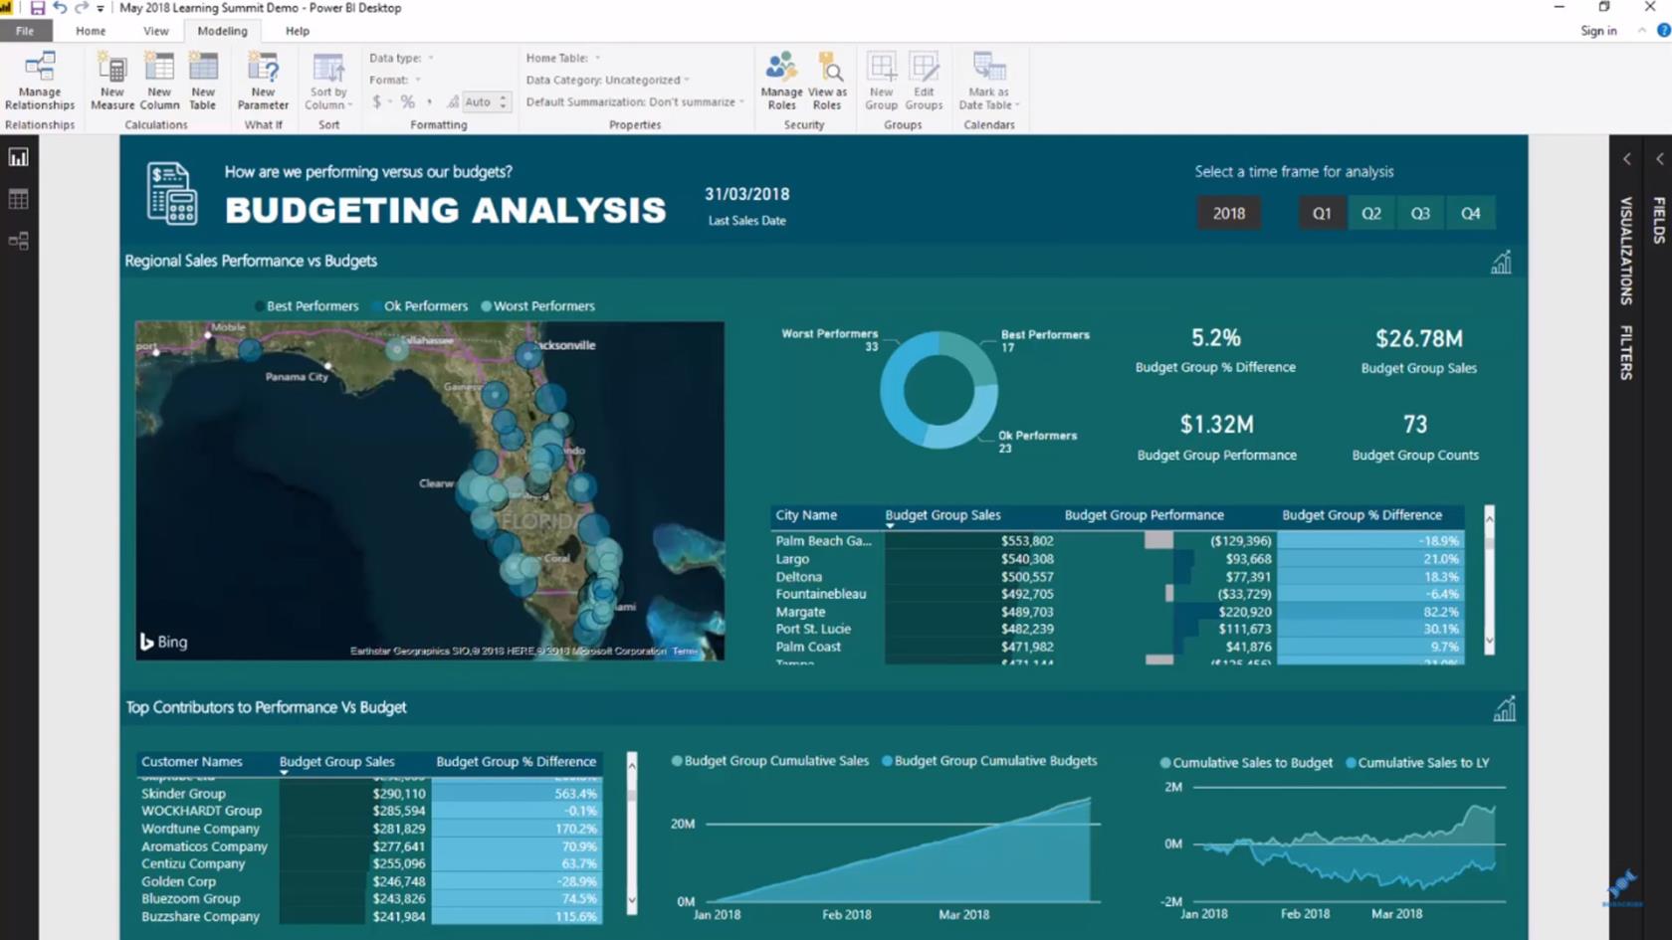Viewport: 1672px width, 940px height.
Task: Open Manage Relationships
Action: 40,82
